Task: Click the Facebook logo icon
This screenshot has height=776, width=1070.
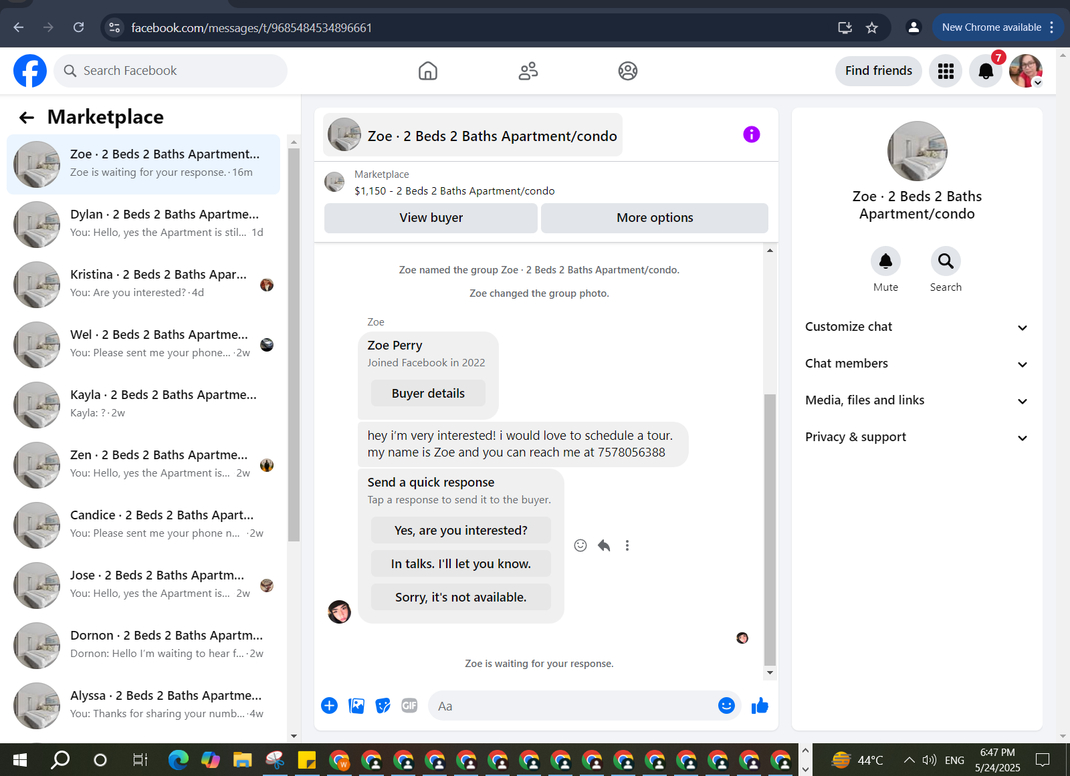Action: (x=30, y=71)
